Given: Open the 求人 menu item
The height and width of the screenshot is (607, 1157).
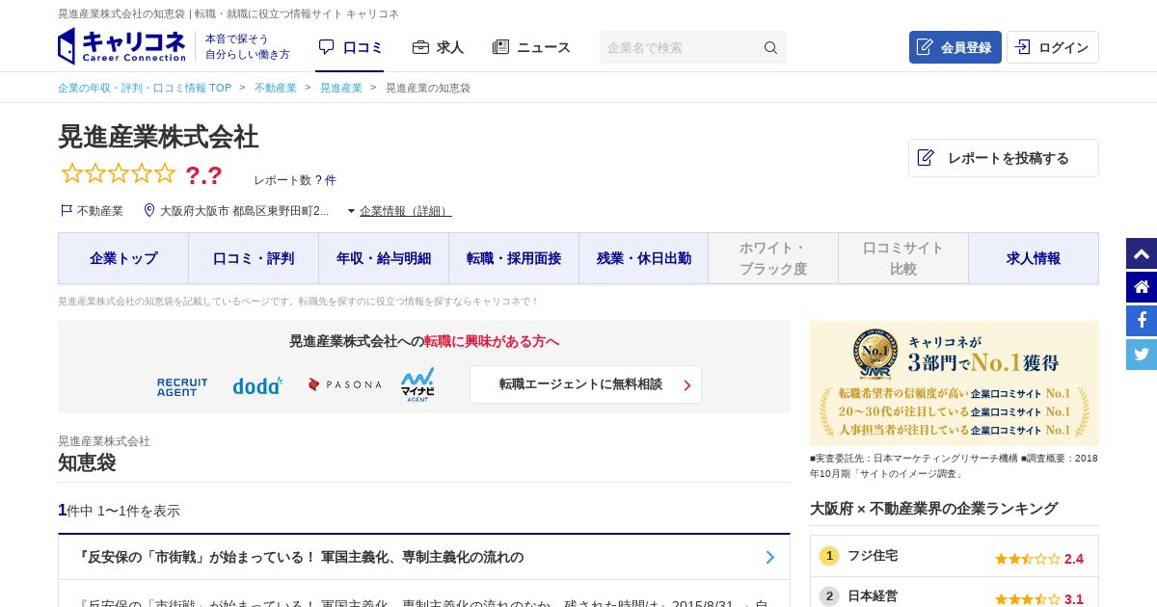Looking at the screenshot, I should pyautogui.click(x=438, y=47).
